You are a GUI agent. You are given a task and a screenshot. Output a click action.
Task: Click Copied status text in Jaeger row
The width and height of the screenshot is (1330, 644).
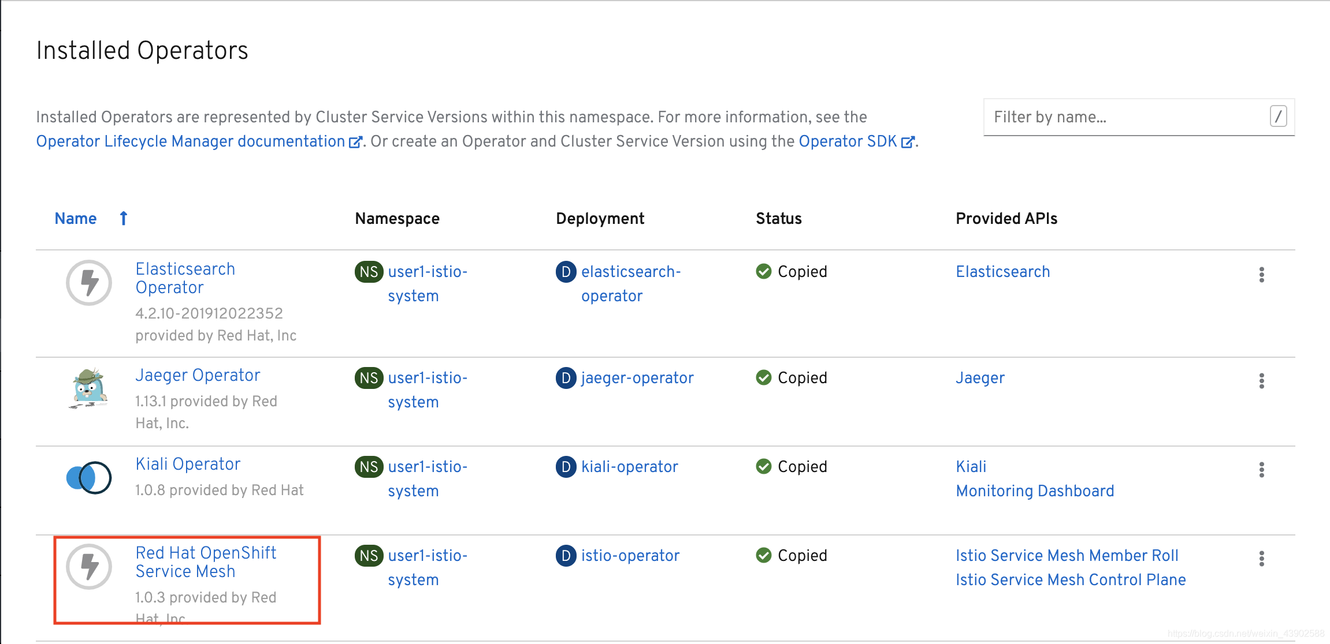(x=803, y=378)
